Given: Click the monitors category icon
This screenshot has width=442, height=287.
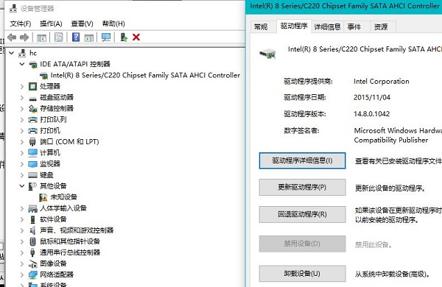Looking at the screenshot, I should (x=32, y=164).
